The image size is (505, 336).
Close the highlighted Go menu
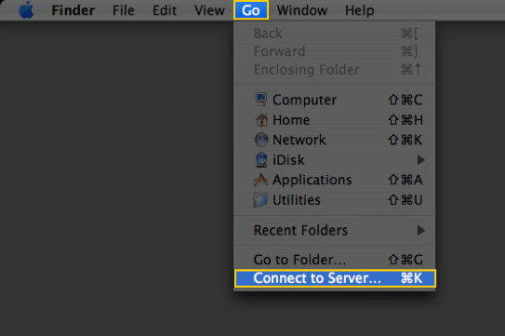click(x=251, y=10)
